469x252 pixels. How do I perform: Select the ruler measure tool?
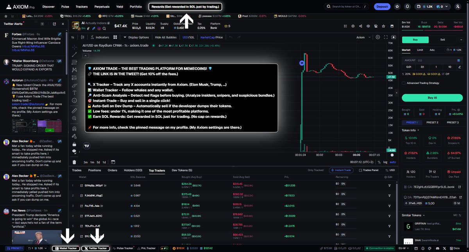[x=74, y=111]
